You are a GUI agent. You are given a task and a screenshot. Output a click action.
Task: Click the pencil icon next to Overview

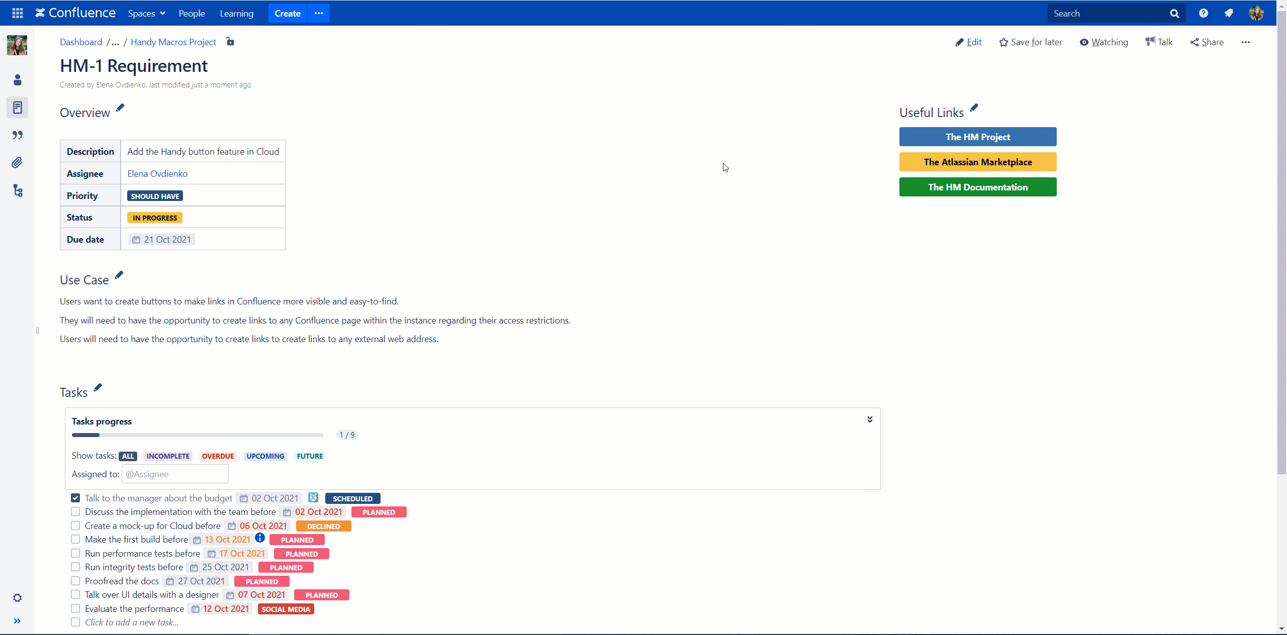[120, 108]
